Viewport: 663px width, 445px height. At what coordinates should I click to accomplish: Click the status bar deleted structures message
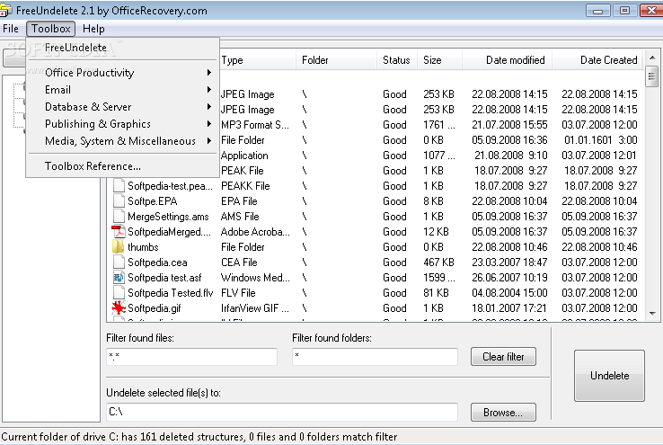199,437
